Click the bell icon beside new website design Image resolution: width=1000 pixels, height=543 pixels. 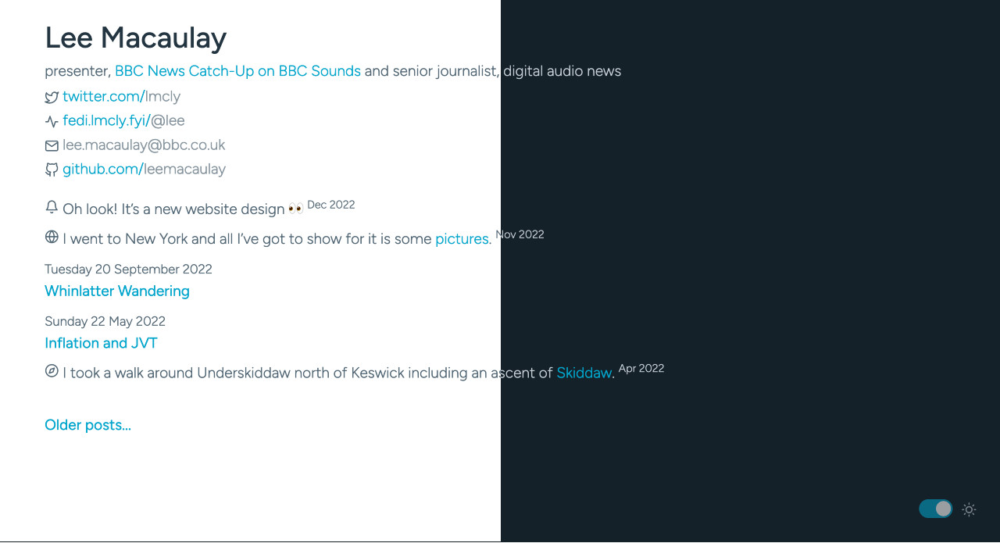pos(52,207)
